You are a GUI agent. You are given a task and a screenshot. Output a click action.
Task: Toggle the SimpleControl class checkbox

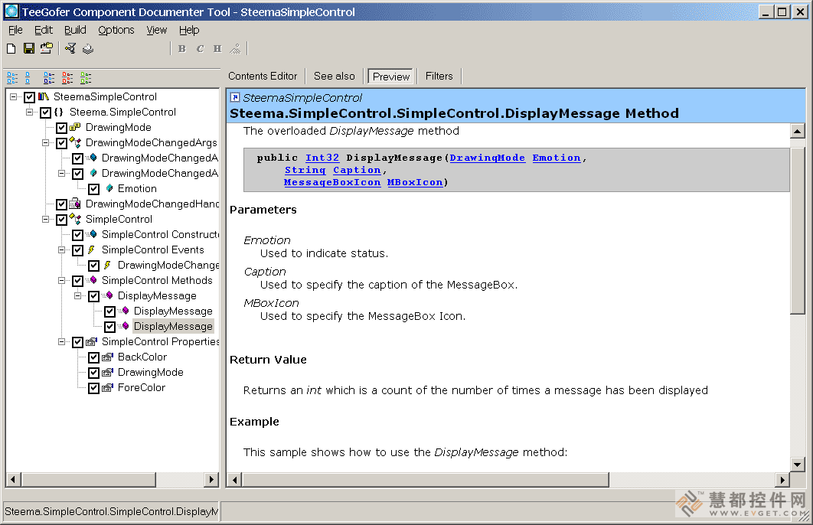coord(62,219)
